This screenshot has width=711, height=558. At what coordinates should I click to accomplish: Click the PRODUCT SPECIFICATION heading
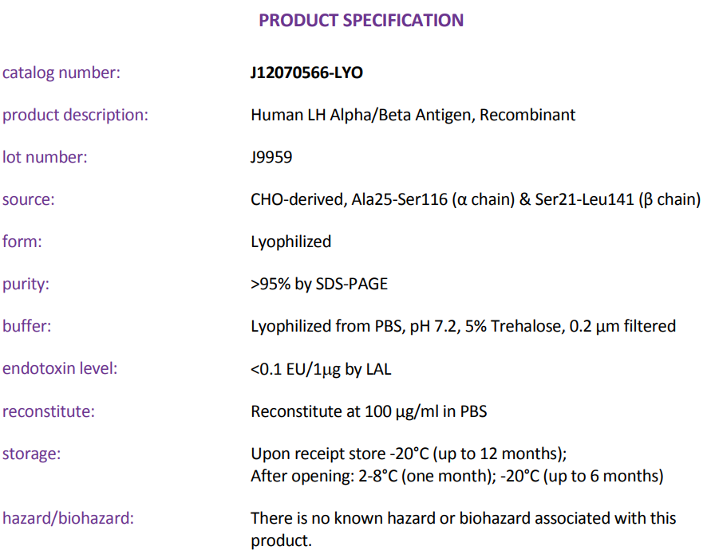click(361, 21)
